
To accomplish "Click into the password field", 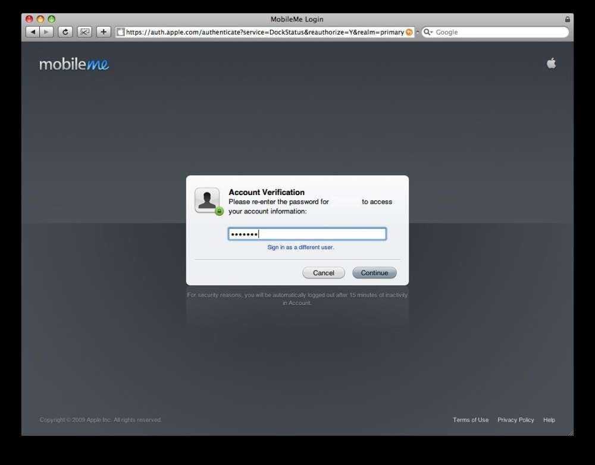I will click(307, 234).
